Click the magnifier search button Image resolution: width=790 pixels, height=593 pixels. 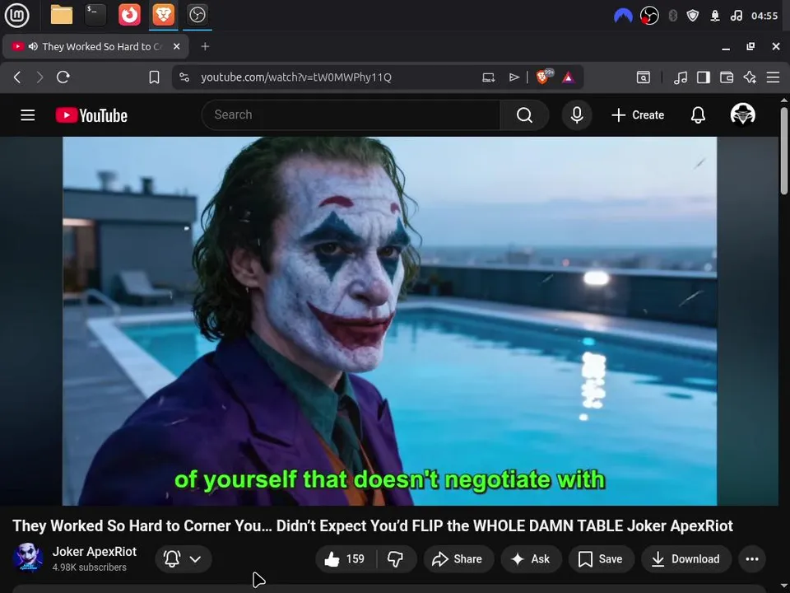[524, 115]
